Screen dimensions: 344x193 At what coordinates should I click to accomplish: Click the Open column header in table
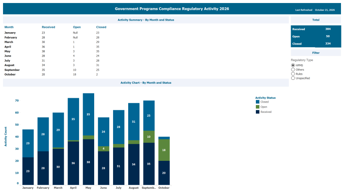[x=77, y=27]
